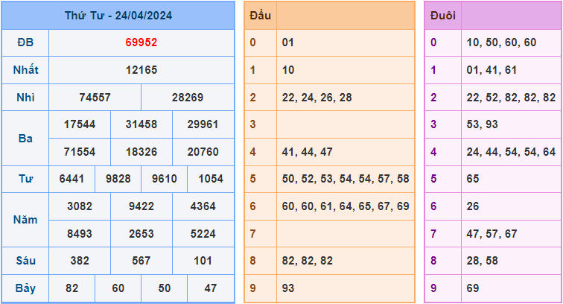The width and height of the screenshot is (563, 304).
Task: Click "22, 24, 26, 28" in Đầu table
Action: click(317, 98)
